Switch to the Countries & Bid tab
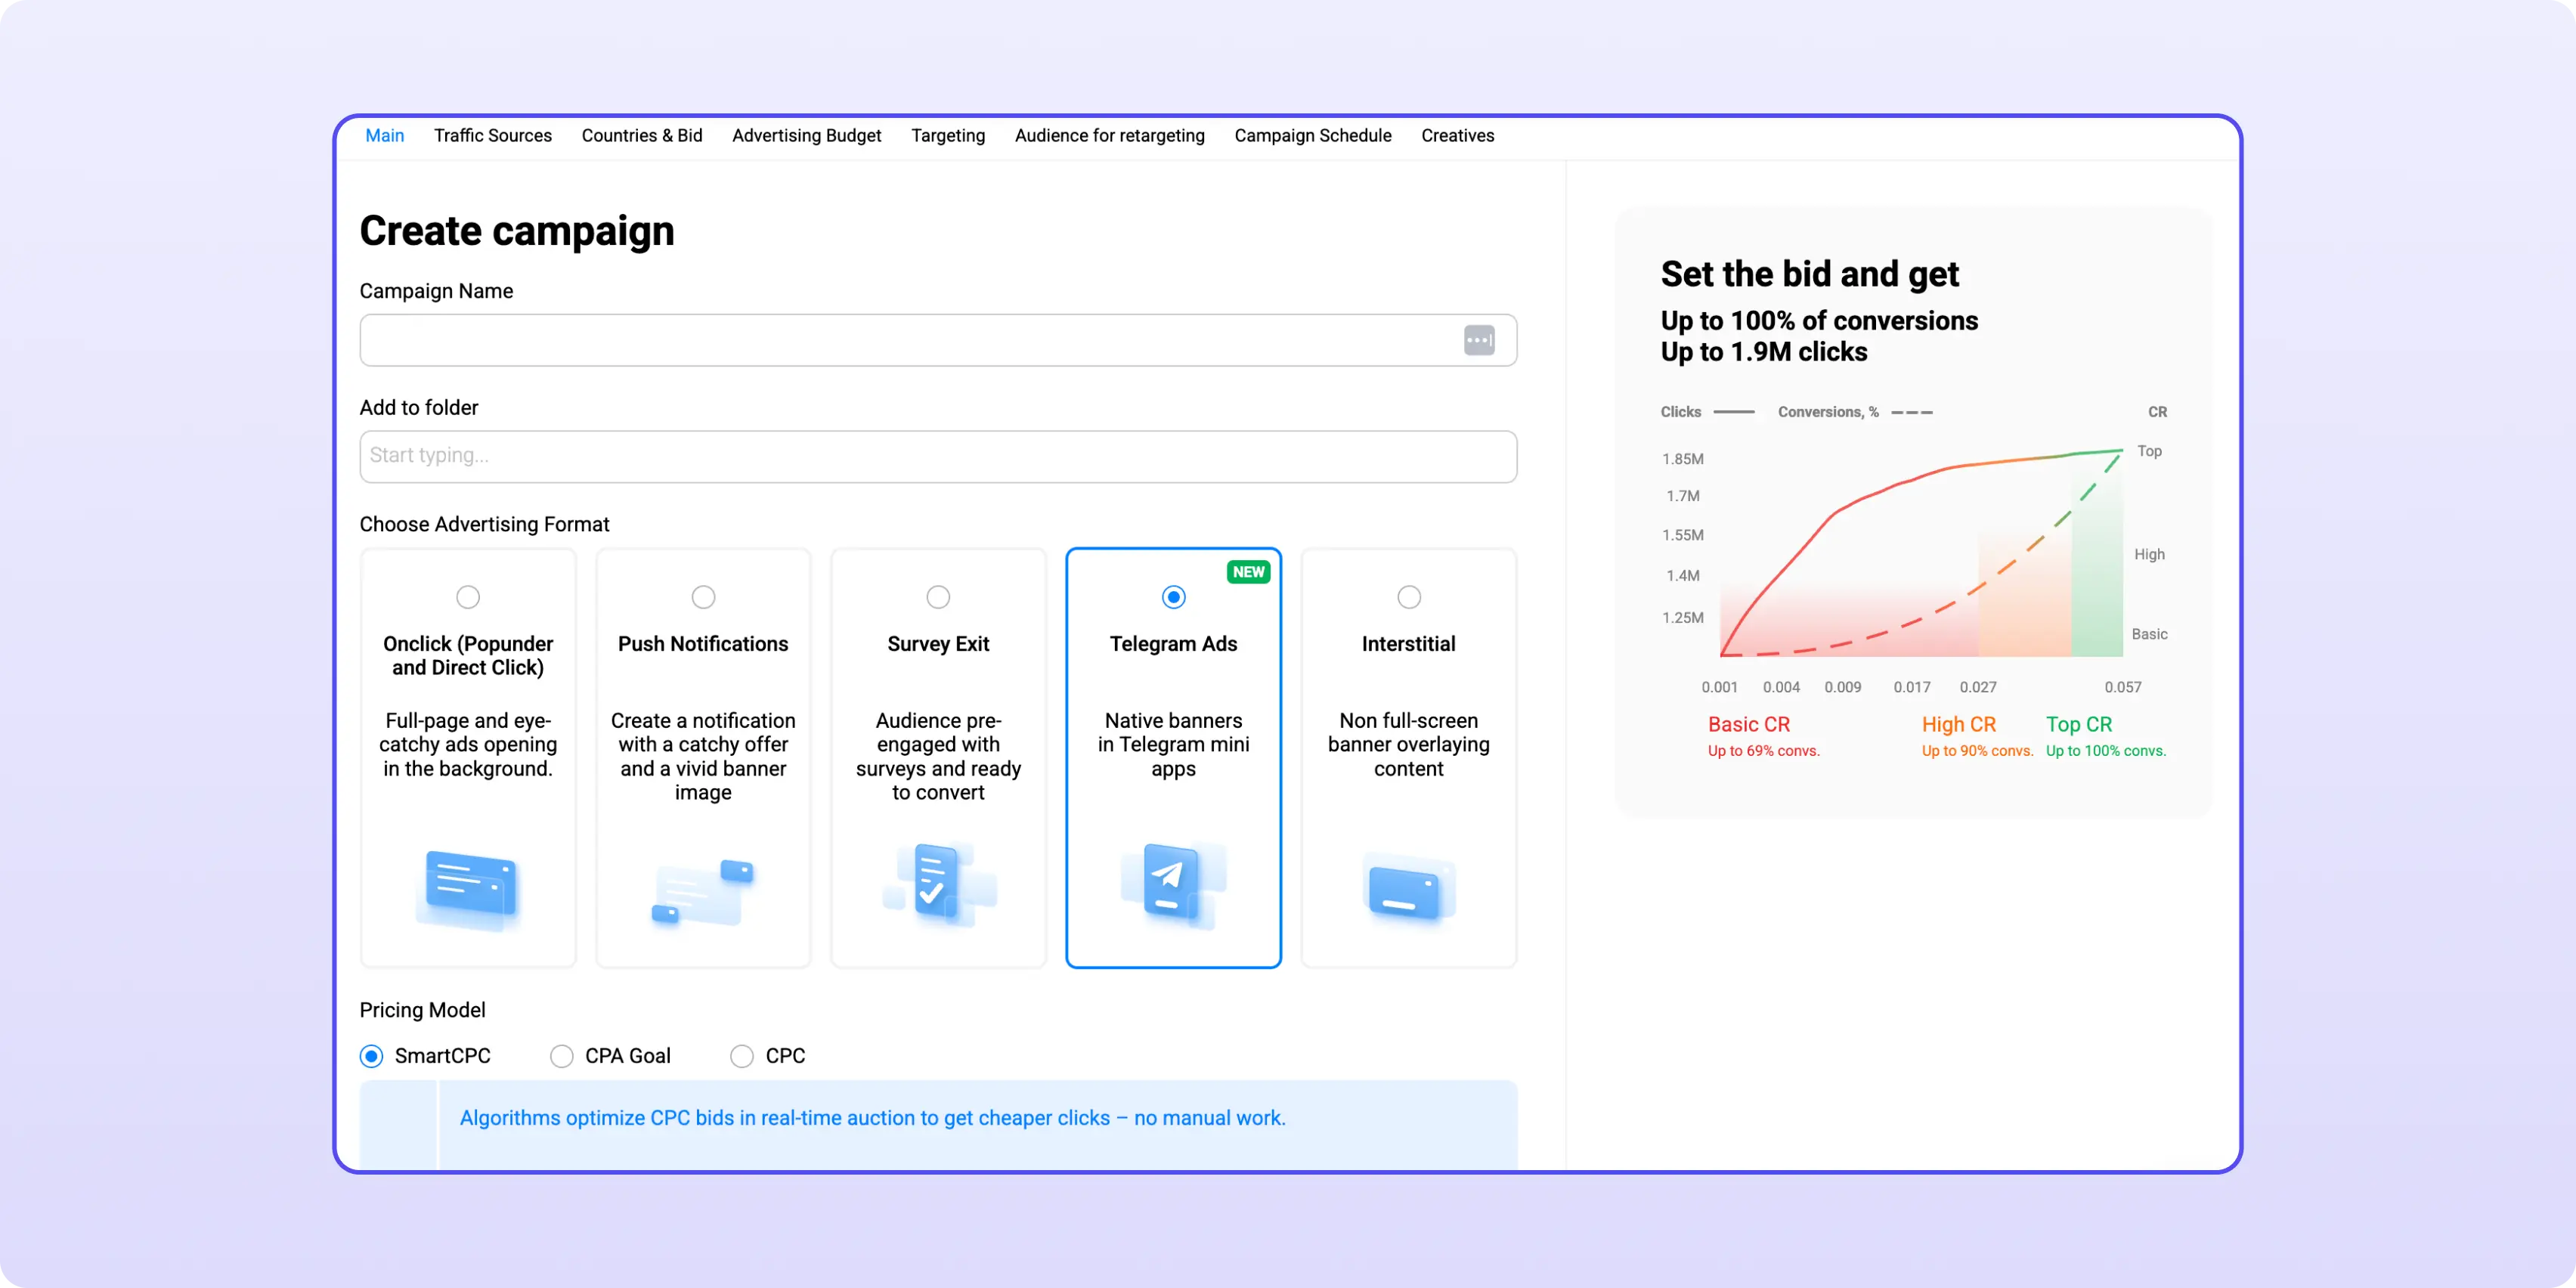 641,135
